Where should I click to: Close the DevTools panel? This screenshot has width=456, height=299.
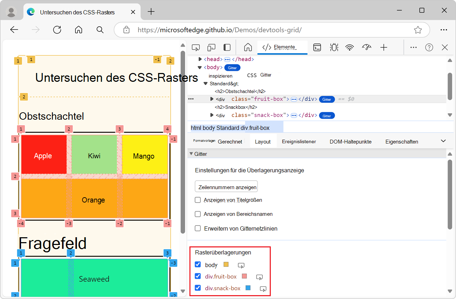tap(445, 47)
